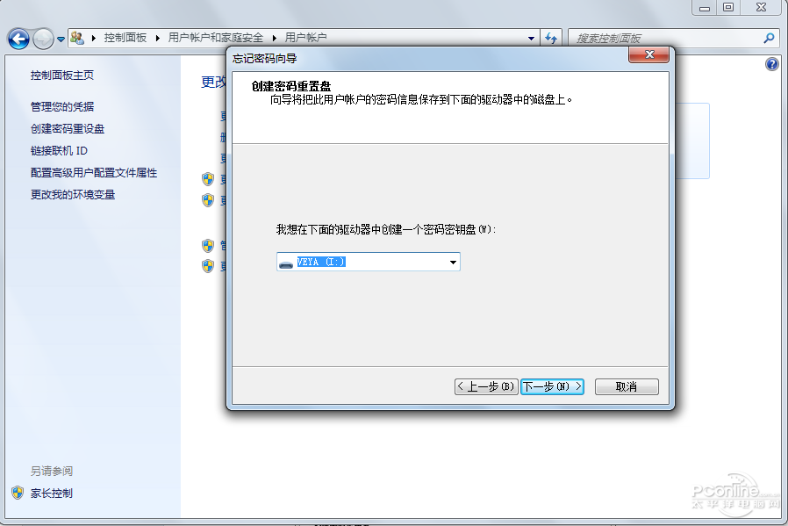Click the shield icon beside 家长控制

[x=18, y=493]
